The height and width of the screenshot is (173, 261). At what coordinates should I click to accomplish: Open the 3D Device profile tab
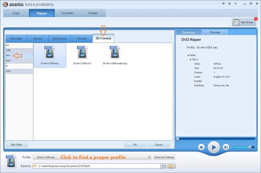pyautogui.click(x=60, y=39)
